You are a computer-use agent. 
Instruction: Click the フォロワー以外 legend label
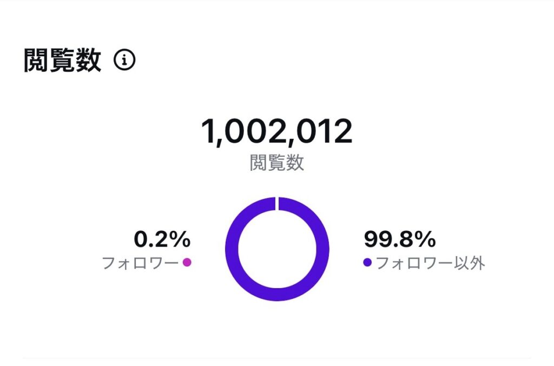(x=430, y=263)
